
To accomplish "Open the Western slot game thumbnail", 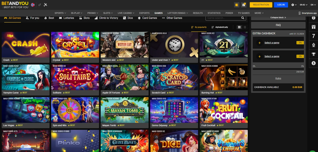I will coord(125,45).
